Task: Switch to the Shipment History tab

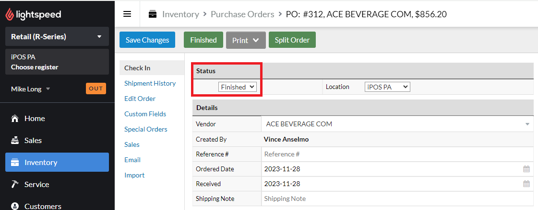Action: tap(150, 83)
